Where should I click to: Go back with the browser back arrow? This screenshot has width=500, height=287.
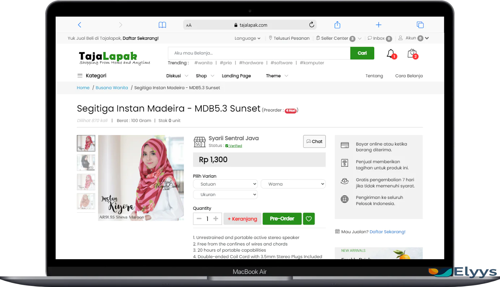point(79,25)
